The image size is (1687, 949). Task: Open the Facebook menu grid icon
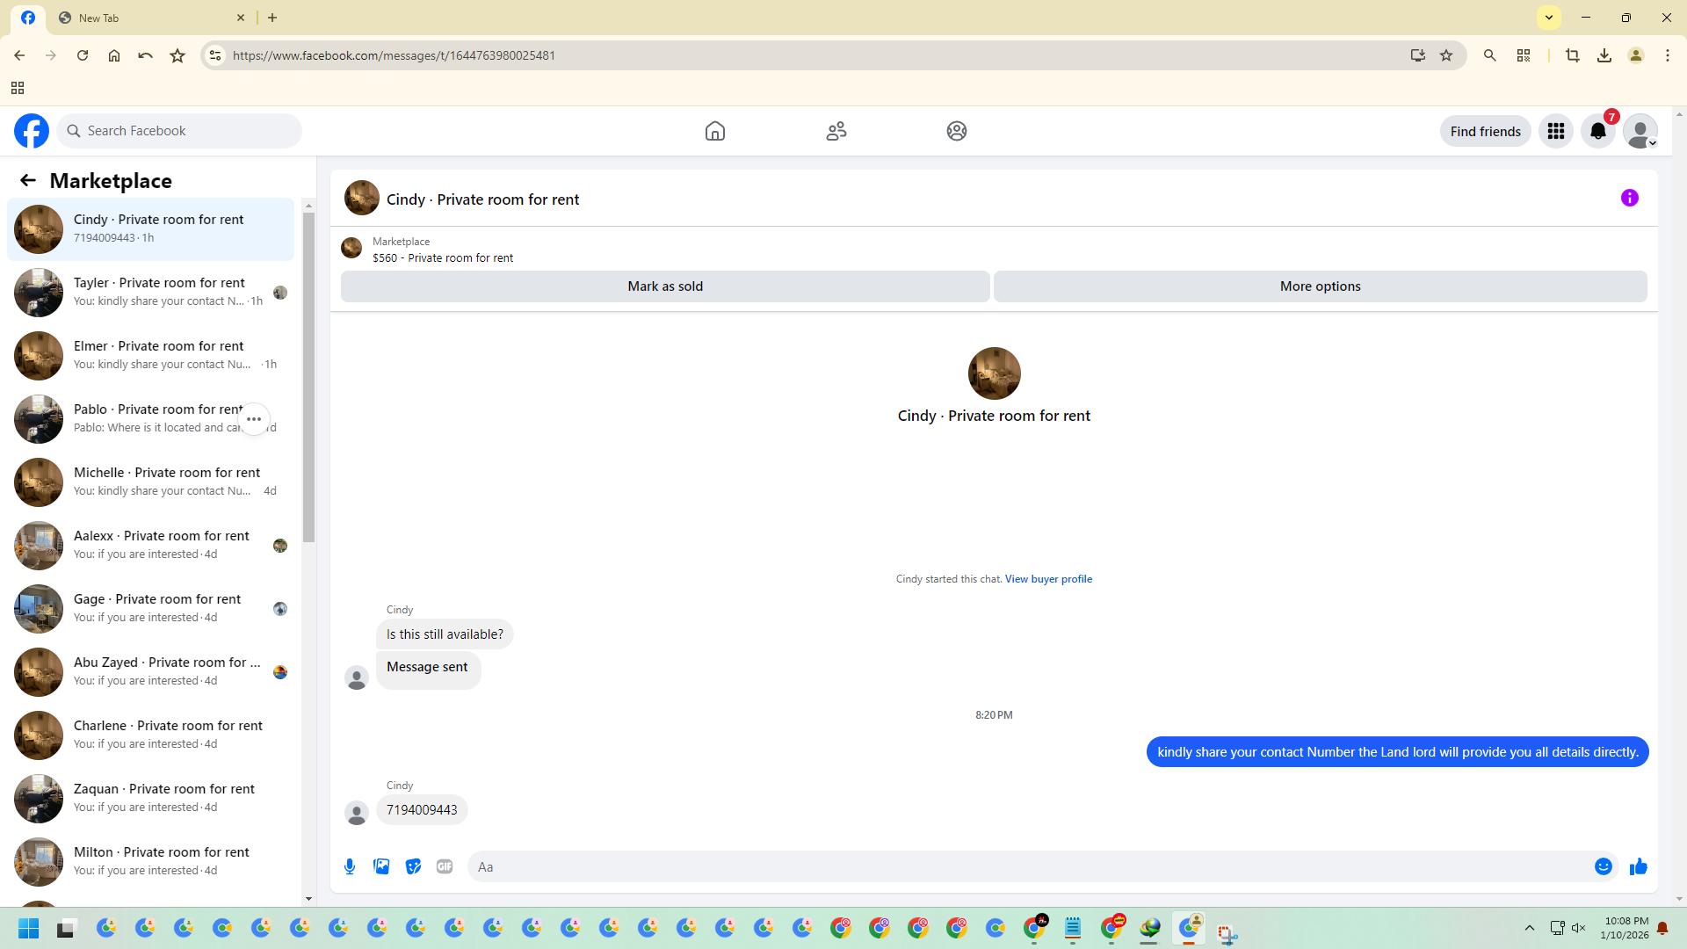pyautogui.click(x=1555, y=132)
